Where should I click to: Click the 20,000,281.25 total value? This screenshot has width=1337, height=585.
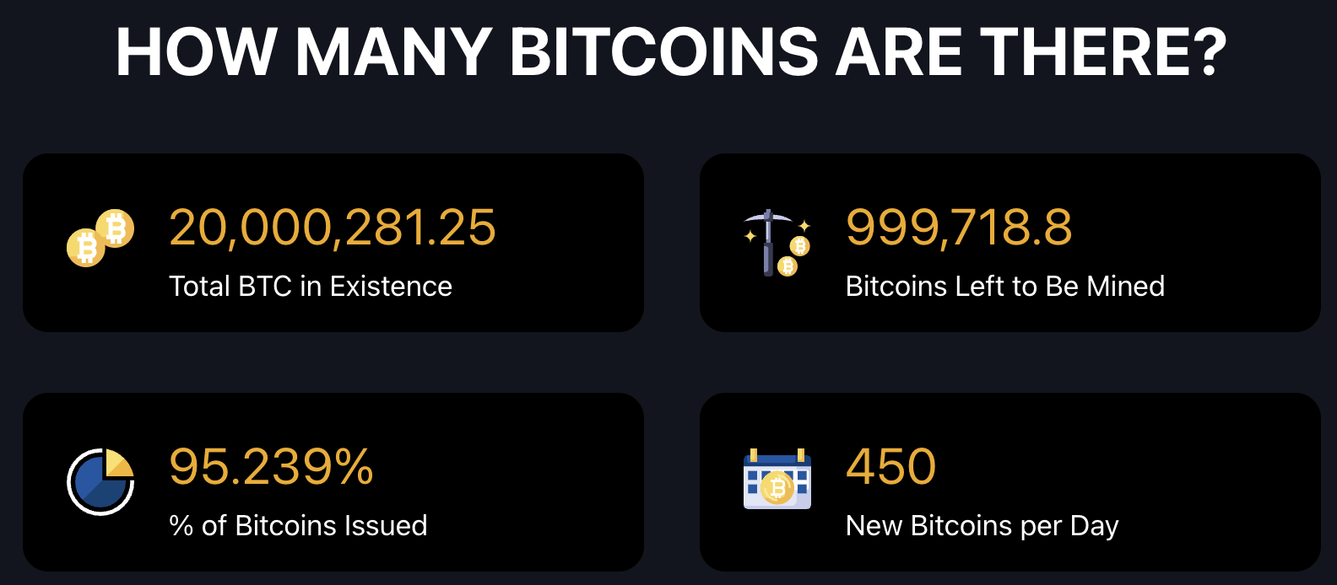point(333,228)
